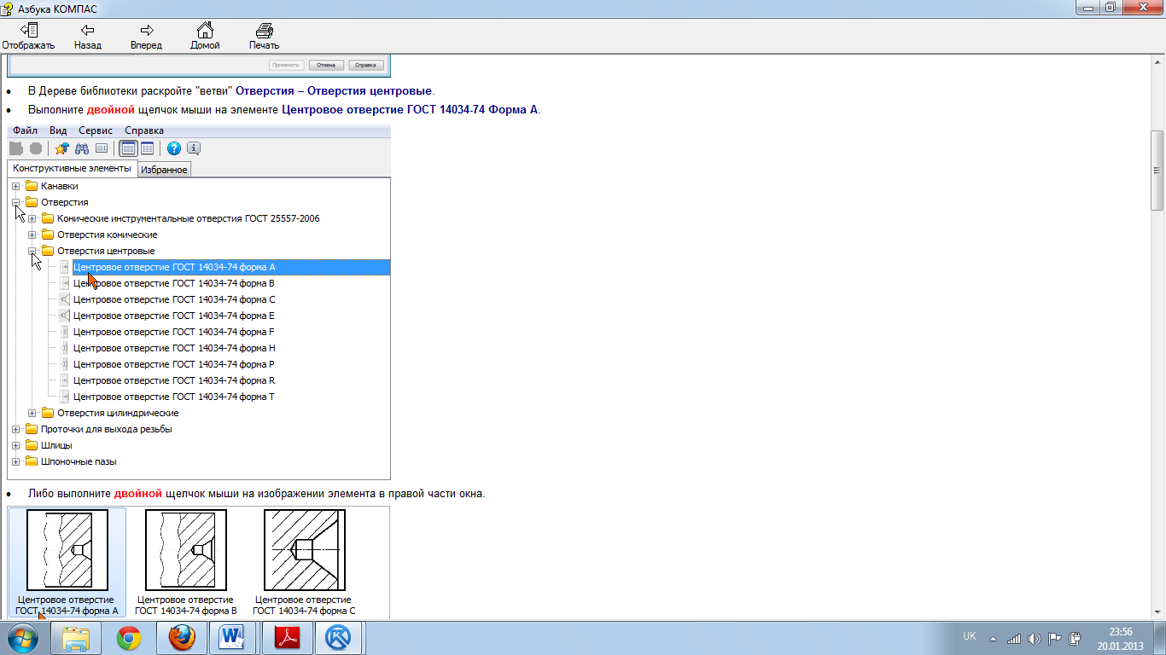Go forward with the Вперед button
1166x655 pixels.
[146, 37]
